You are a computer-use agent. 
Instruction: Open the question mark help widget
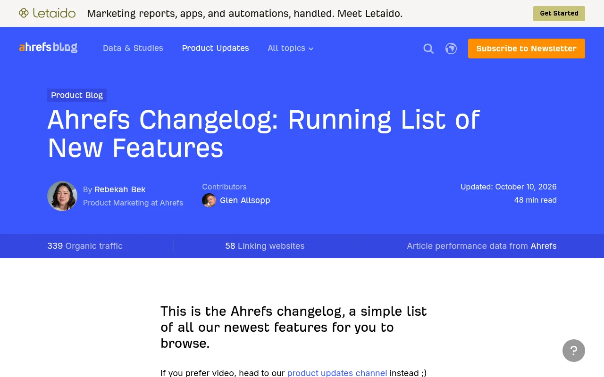pyautogui.click(x=574, y=351)
